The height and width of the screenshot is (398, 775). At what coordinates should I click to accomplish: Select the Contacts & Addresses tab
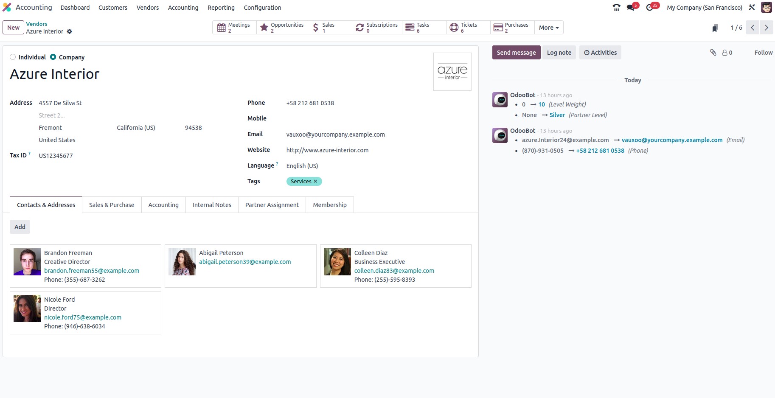(x=46, y=205)
